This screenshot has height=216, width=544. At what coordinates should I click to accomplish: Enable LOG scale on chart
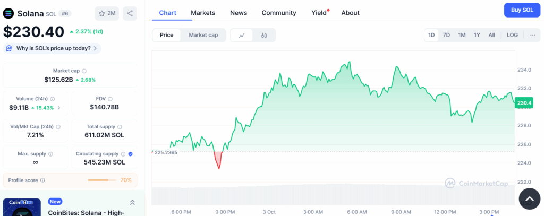tap(512, 35)
